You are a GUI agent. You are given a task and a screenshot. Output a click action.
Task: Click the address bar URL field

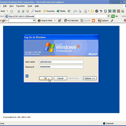(58, 16)
